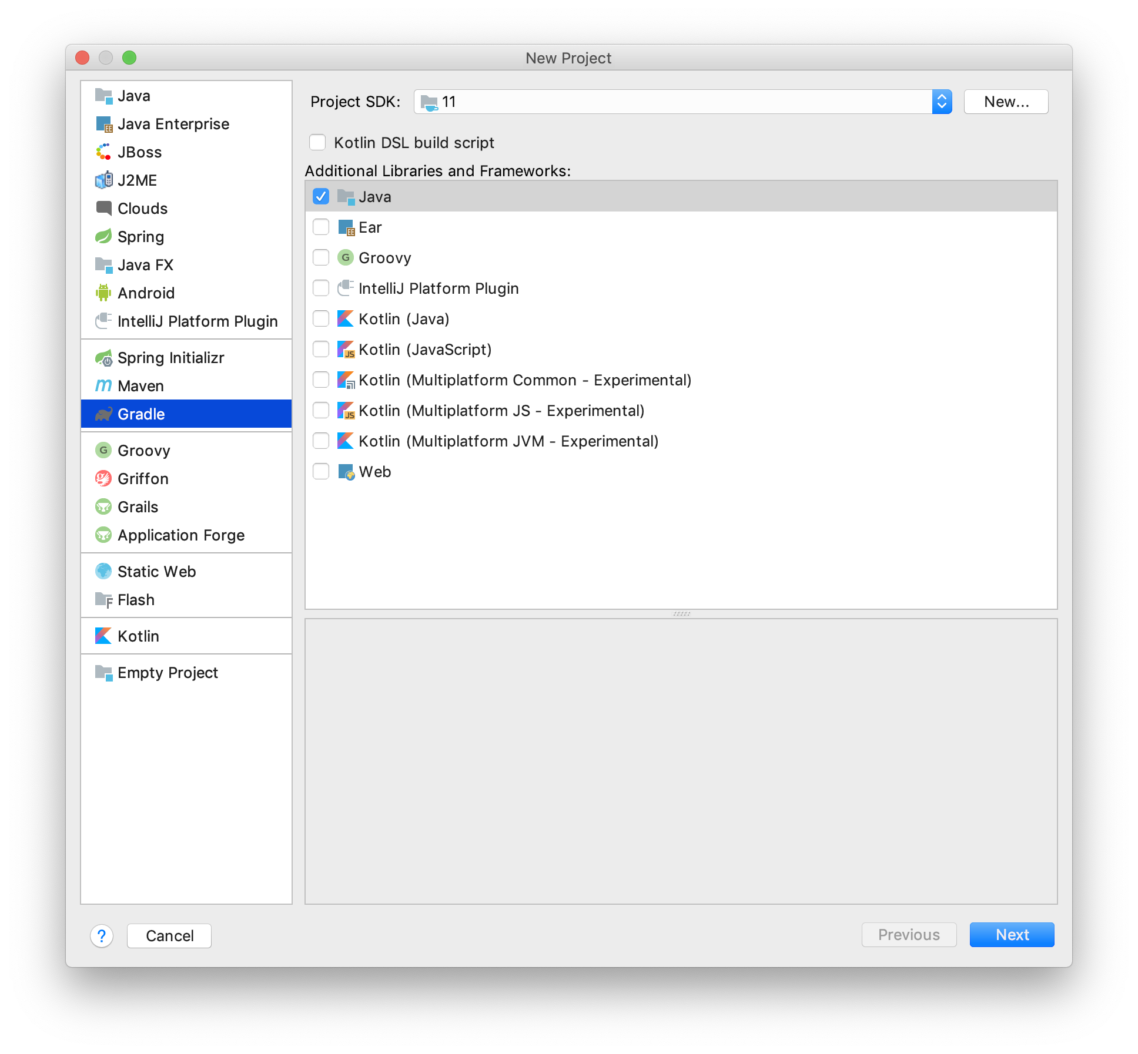Check the Kotlin (Java) framework checkbox
Viewport: 1138px width, 1054px height.
point(321,319)
